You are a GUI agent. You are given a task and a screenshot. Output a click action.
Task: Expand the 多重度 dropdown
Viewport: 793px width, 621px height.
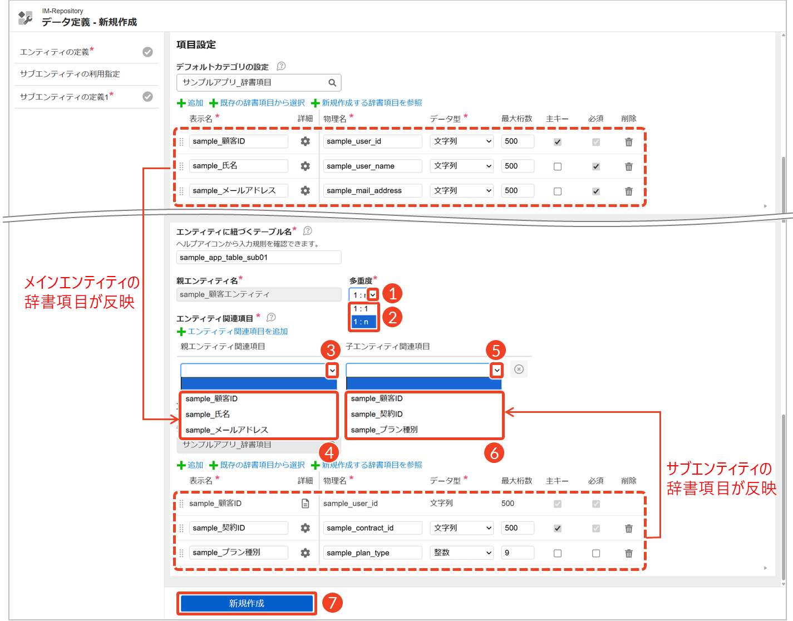coord(373,294)
